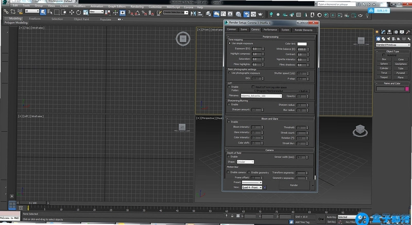Toggle the Percent Snap icon

click(x=144, y=12)
